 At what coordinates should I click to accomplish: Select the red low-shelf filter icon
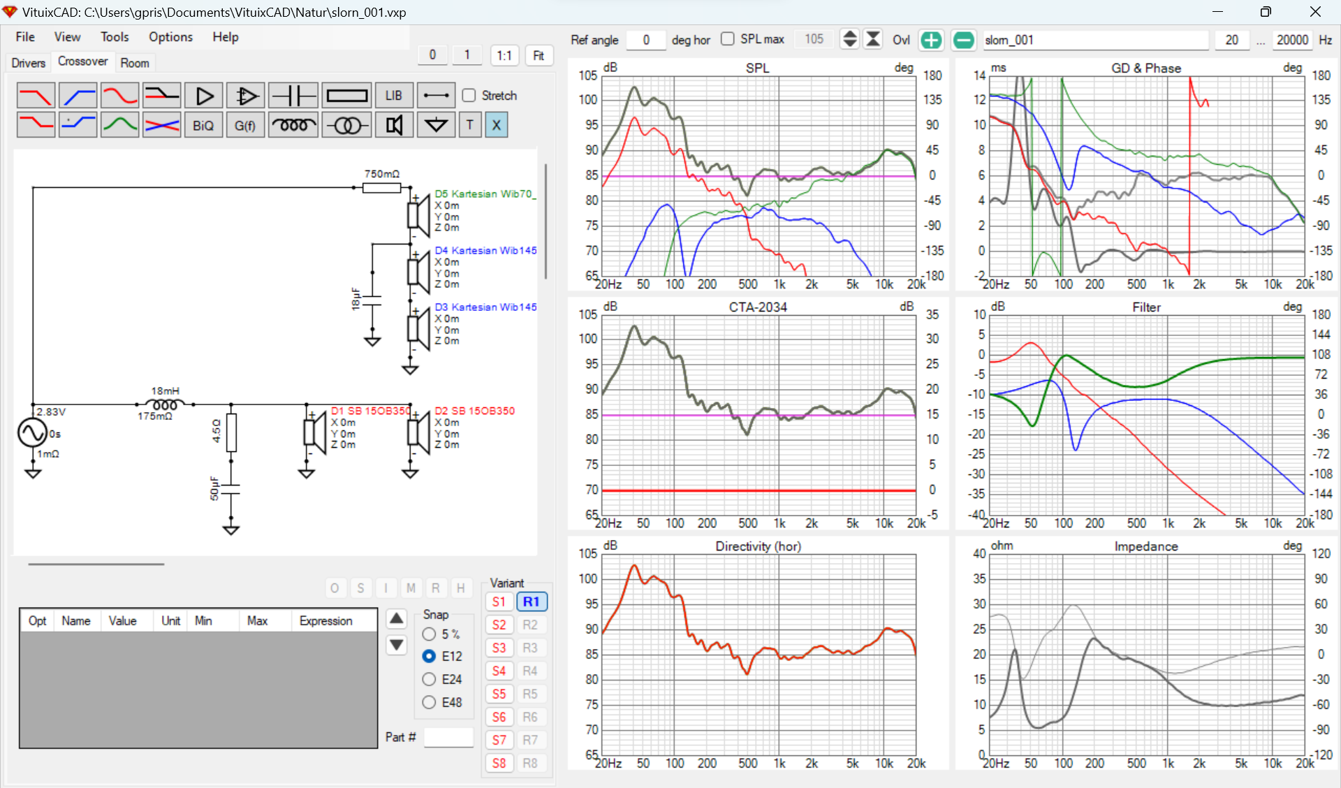coord(36,125)
